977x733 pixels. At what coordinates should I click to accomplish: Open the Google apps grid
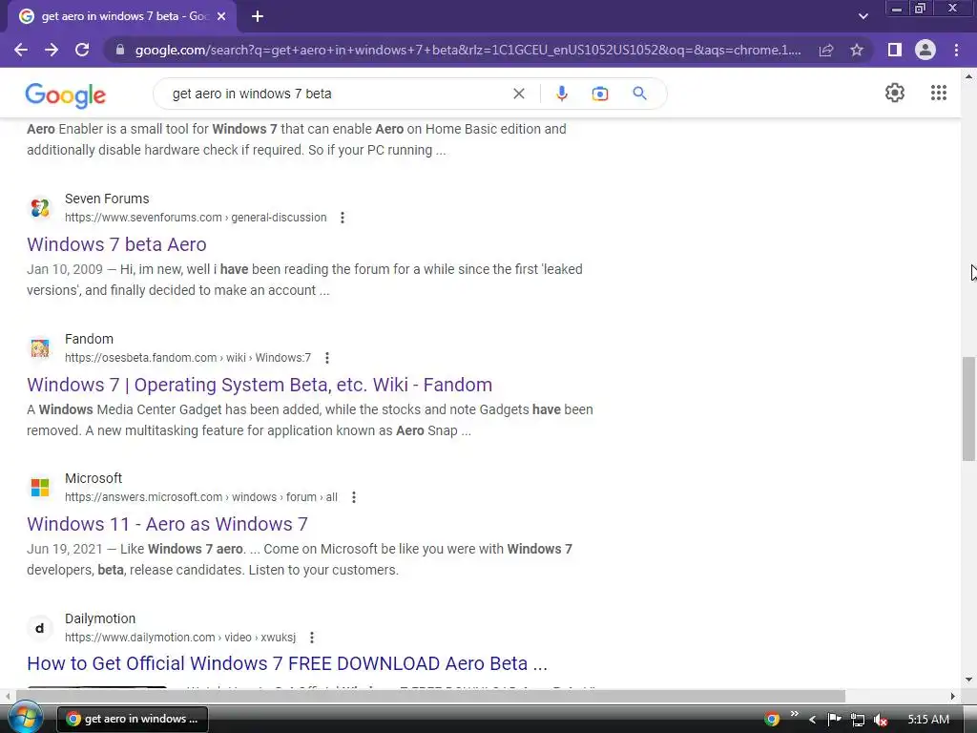(939, 93)
